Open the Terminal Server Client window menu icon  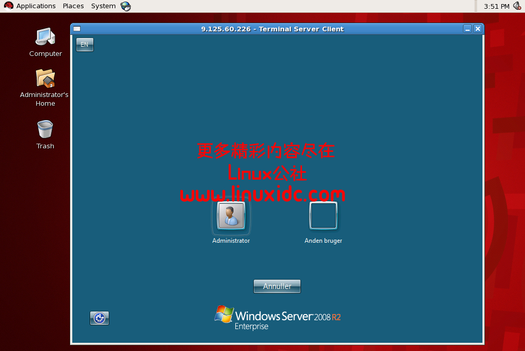click(77, 29)
